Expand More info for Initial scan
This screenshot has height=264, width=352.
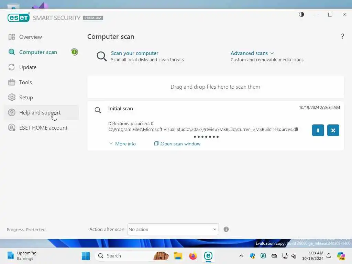click(x=122, y=144)
